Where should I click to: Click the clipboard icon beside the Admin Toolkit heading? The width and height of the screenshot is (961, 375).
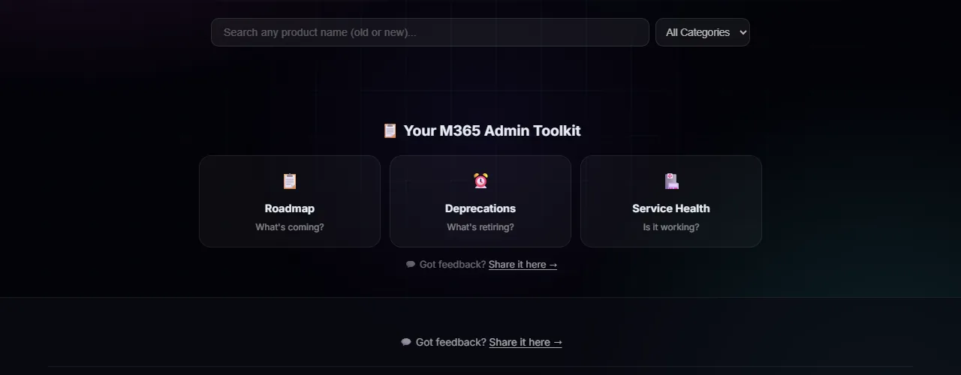pos(390,130)
